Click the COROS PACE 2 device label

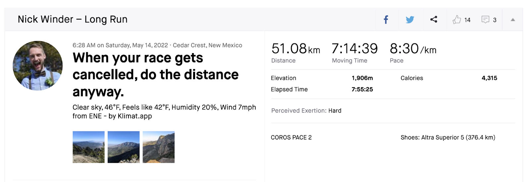291,137
